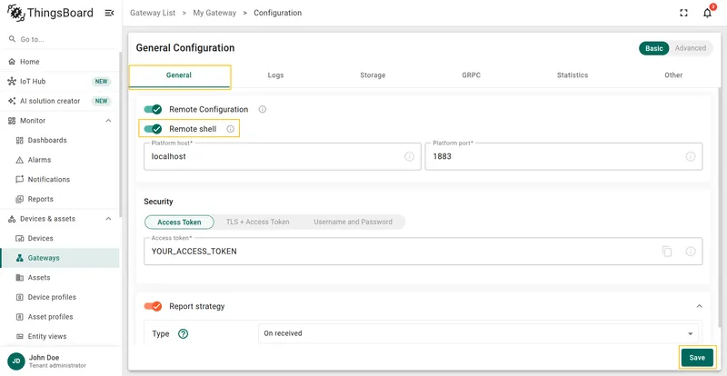The width and height of the screenshot is (727, 376).
Task: Click the Alarms warning icon
Action: 19,160
